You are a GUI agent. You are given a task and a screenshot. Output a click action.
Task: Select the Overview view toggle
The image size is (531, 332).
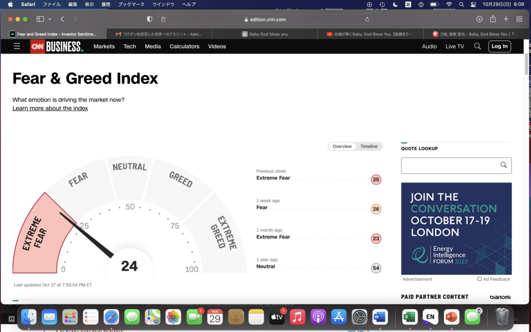(x=342, y=146)
